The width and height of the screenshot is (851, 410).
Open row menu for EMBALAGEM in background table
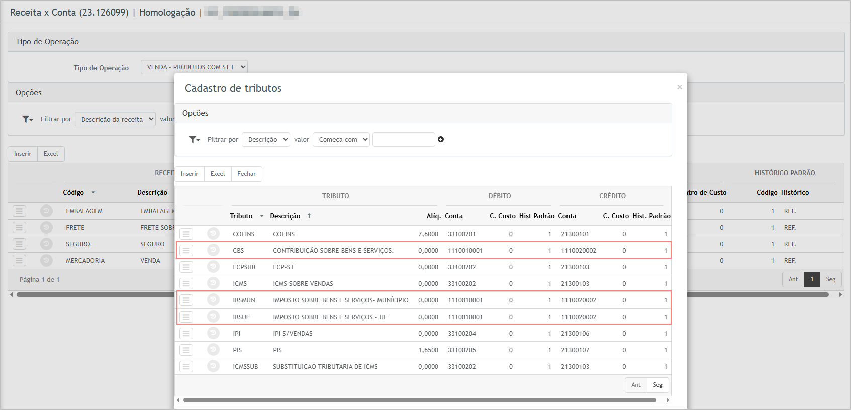pos(19,211)
